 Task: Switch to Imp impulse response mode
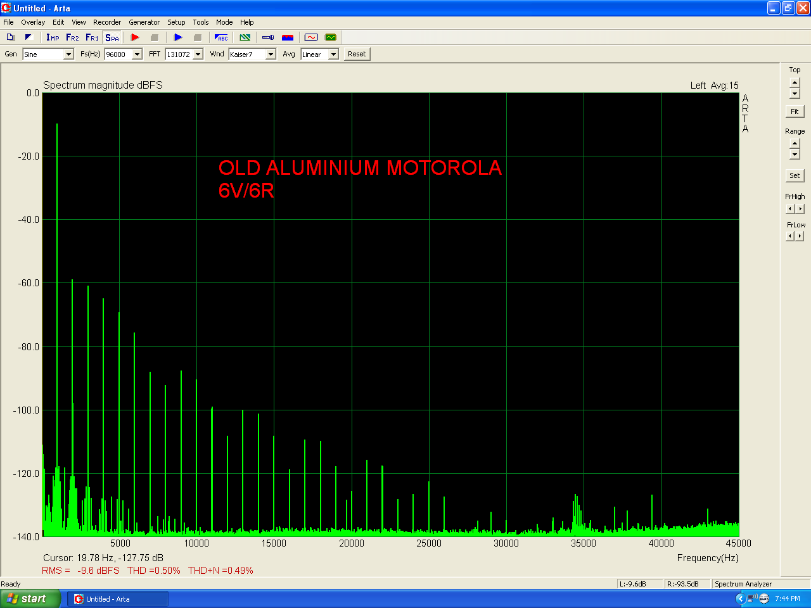53,37
